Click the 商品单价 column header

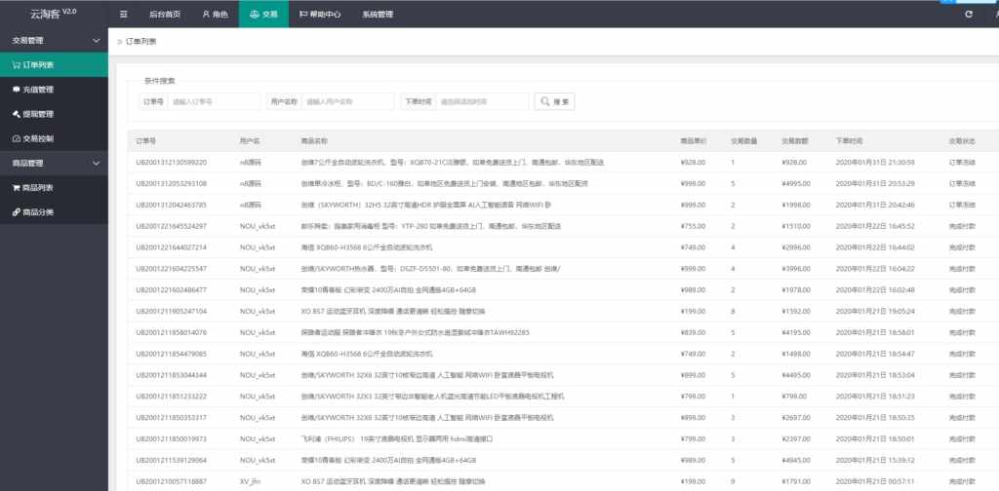point(694,141)
